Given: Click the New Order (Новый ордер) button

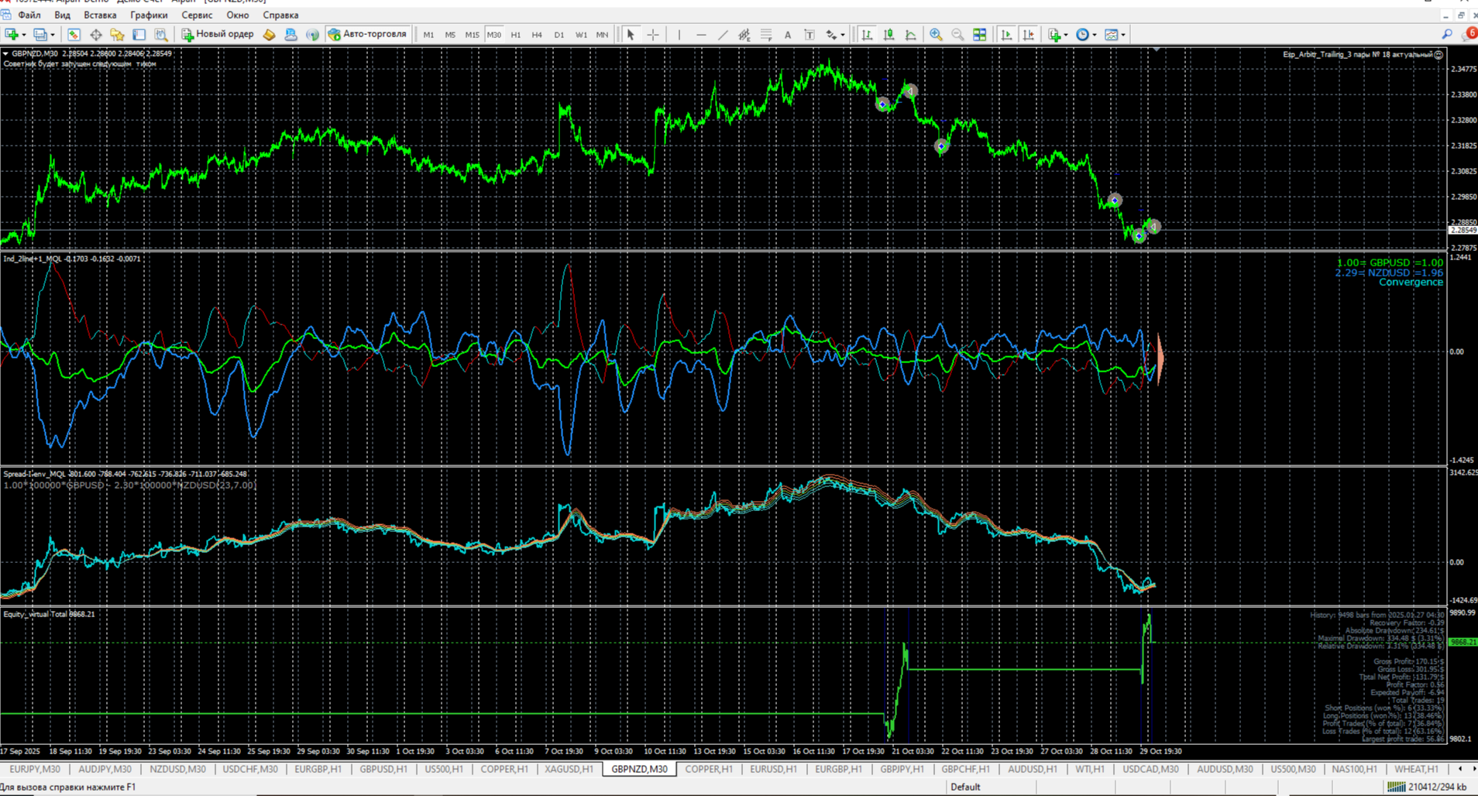Looking at the screenshot, I should tap(218, 34).
